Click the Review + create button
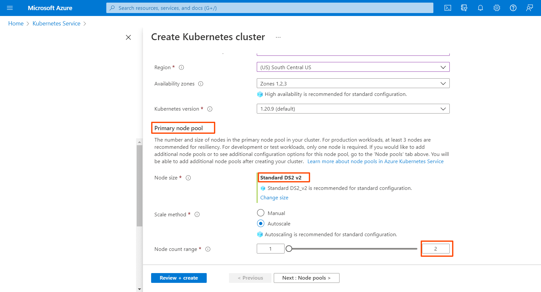Screen dimensions: 541x292 point(179,278)
